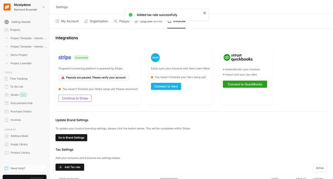Open Projects in sidebar
Viewport: 333px width, 179px height.
tap(15, 30)
